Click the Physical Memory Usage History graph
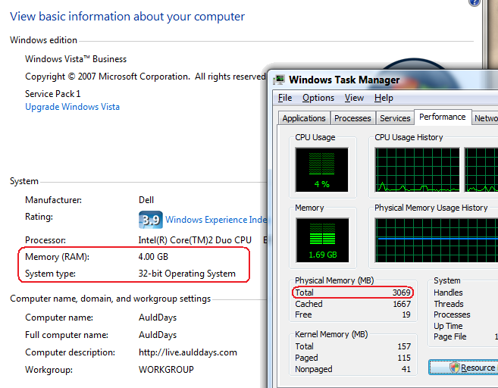This screenshot has height=388, width=498. [437, 240]
